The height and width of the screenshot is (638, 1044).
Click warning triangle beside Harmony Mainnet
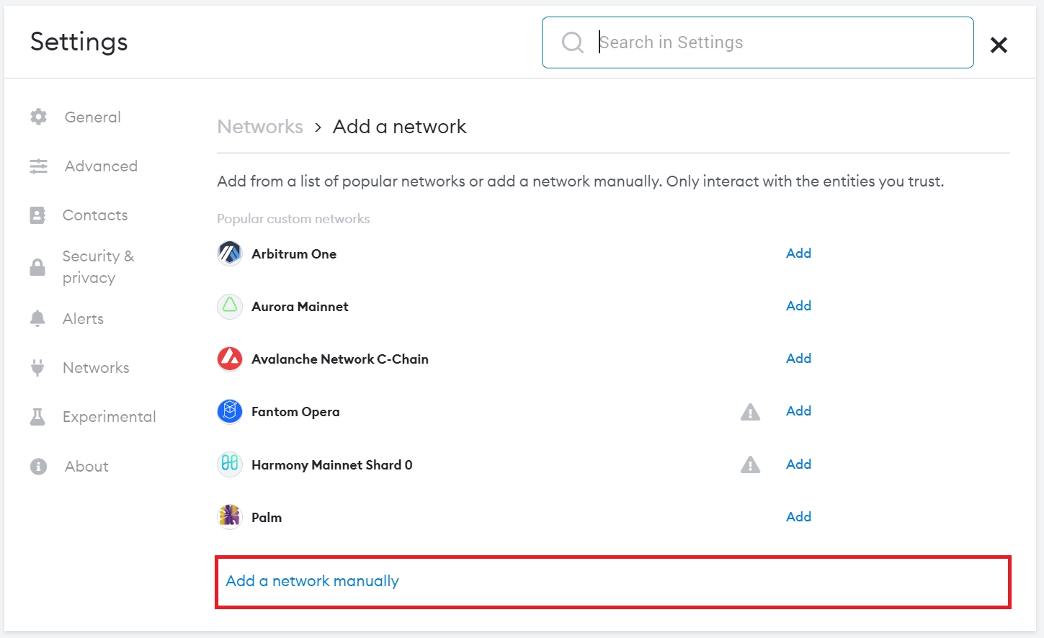[x=750, y=464]
